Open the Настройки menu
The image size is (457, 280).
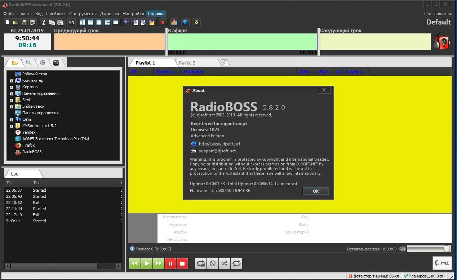click(133, 14)
